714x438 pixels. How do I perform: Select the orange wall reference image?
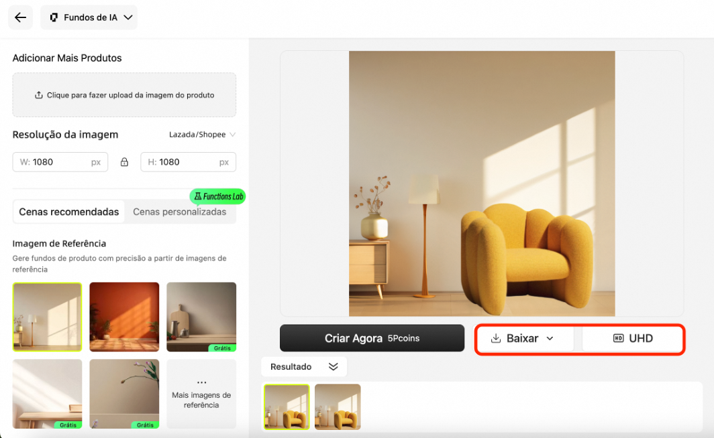124,317
